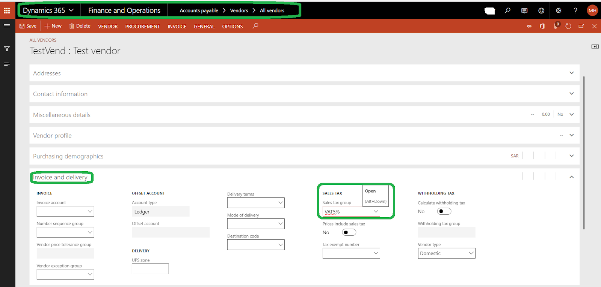Open the MH user account avatar

(x=592, y=10)
